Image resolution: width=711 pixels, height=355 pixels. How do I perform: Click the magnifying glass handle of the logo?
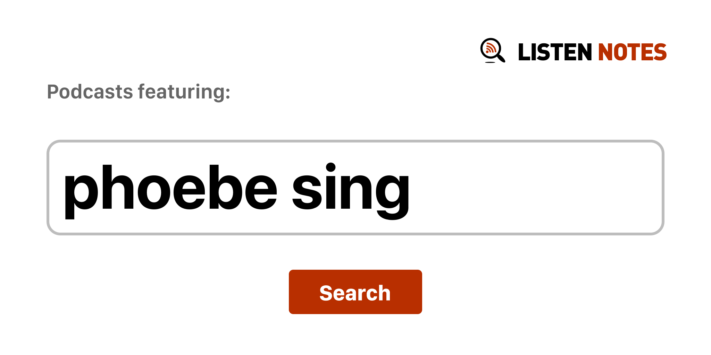point(501,58)
